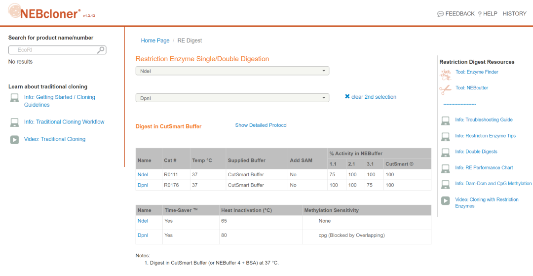Click the Digest in CutSmart Buffer heading
The height and width of the screenshot is (276, 533).
click(169, 126)
